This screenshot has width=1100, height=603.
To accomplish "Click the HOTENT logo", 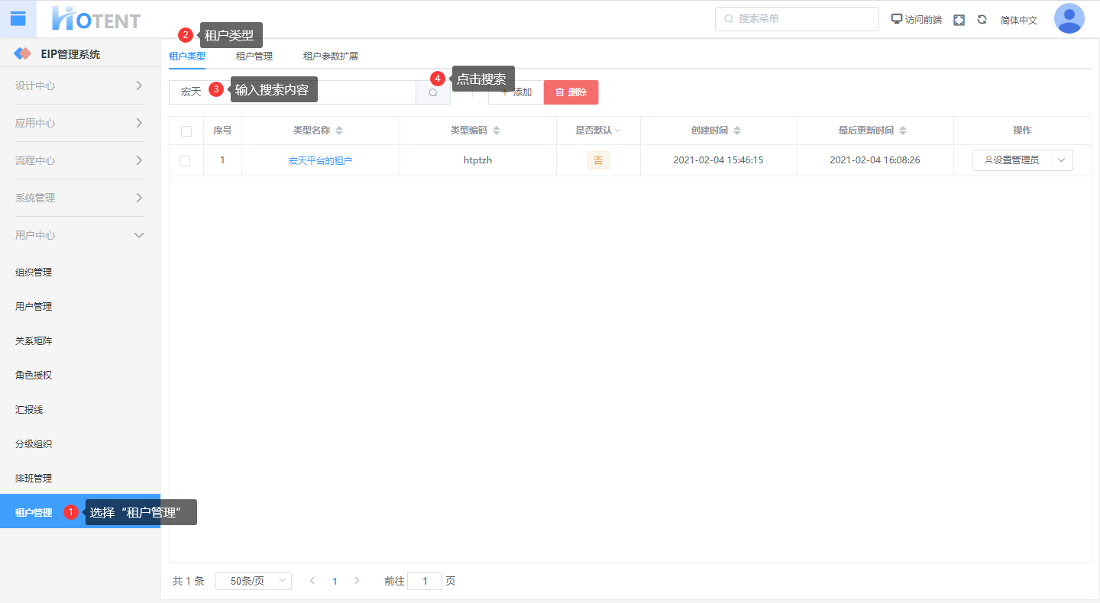I will pos(96,19).
